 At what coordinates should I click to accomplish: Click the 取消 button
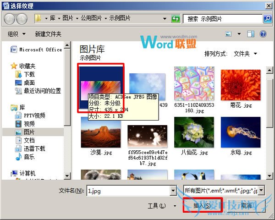[247, 205]
